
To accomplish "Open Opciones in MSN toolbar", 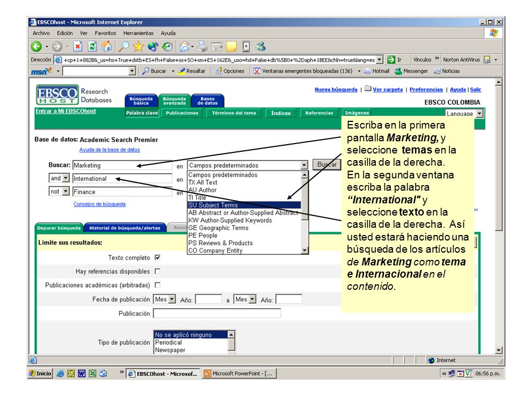I will 229,71.
